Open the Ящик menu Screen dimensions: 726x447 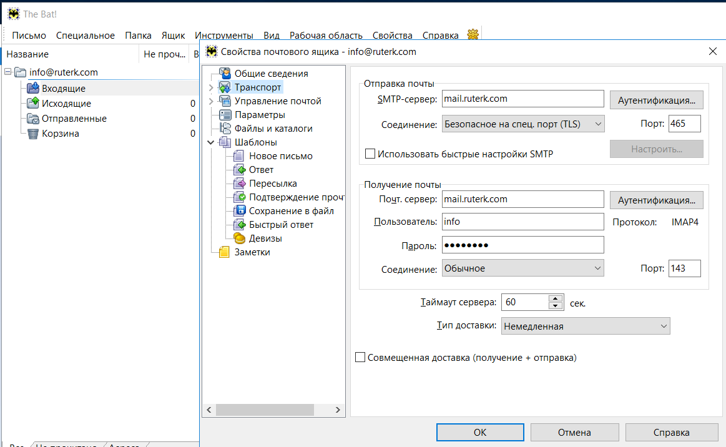[173, 36]
